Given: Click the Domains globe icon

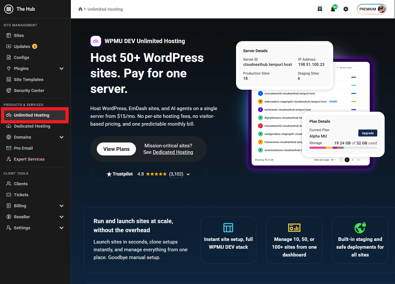Looking at the screenshot, I should pyautogui.click(x=9, y=137).
